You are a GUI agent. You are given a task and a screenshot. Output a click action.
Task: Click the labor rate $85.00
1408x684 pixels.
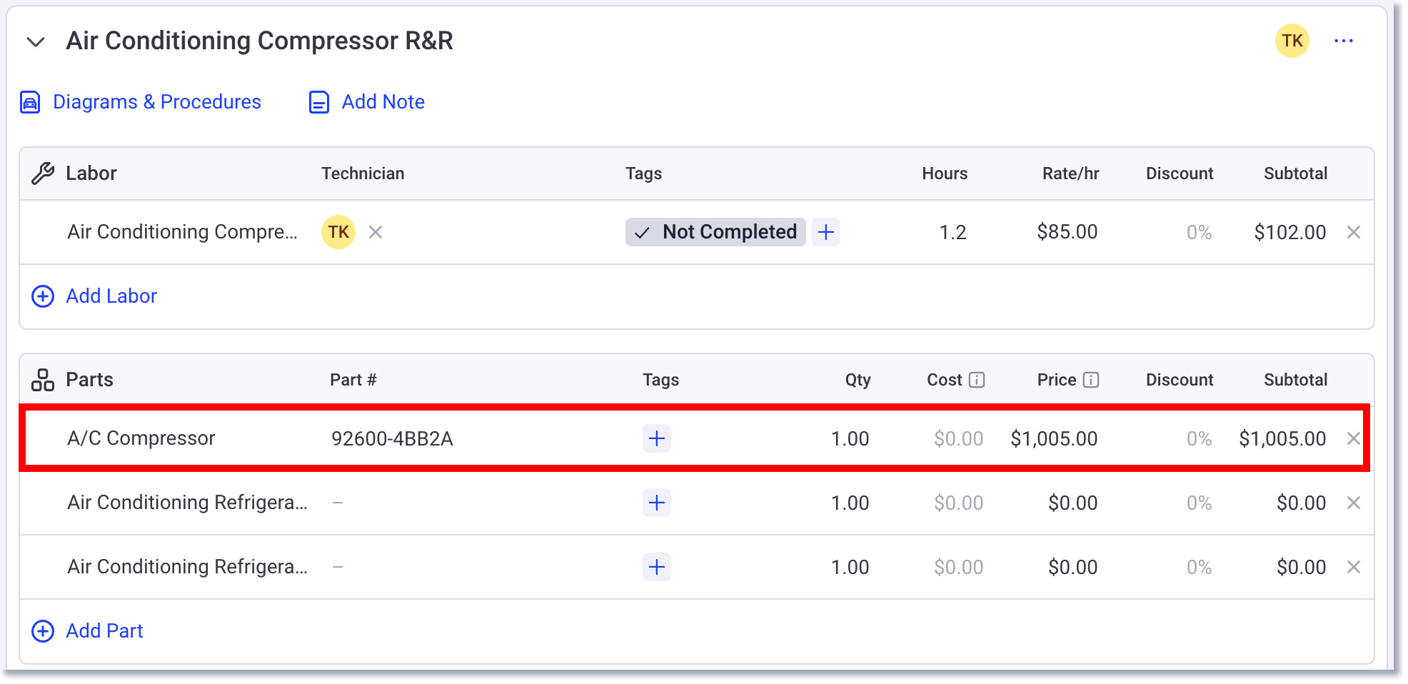click(1067, 232)
